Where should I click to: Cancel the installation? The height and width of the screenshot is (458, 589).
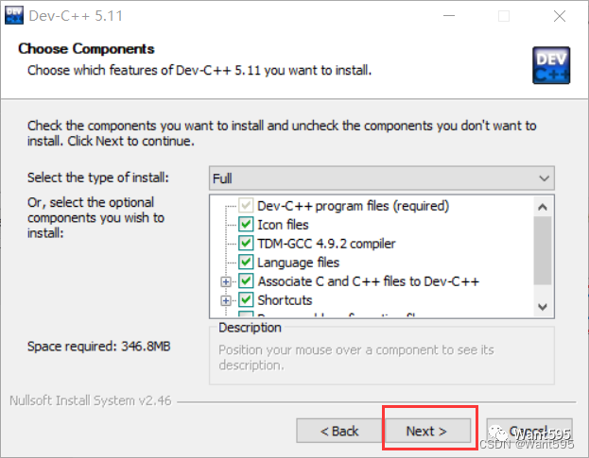(528, 431)
